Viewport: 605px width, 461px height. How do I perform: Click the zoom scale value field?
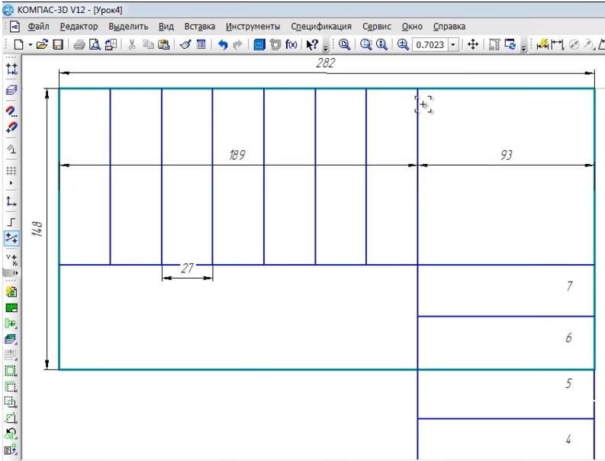(430, 45)
